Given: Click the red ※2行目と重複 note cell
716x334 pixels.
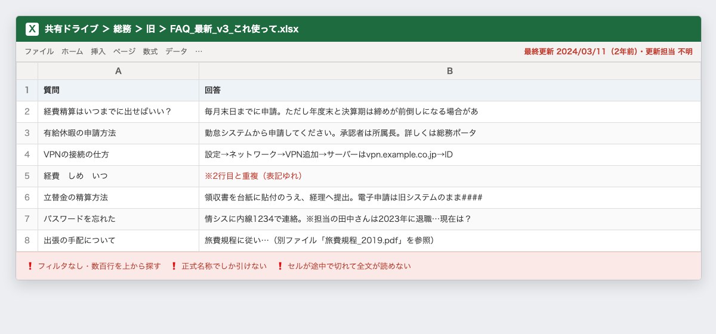Looking at the screenshot, I should [x=450, y=176].
